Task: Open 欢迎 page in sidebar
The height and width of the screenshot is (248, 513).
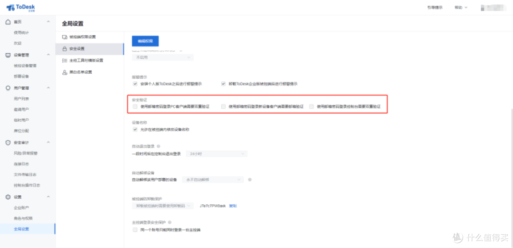Action: [18, 43]
